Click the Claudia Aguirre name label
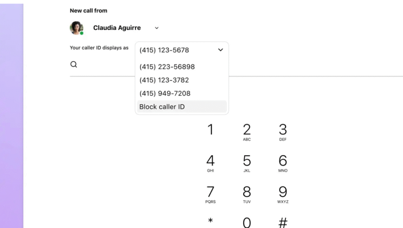403x228 pixels. pos(116,28)
